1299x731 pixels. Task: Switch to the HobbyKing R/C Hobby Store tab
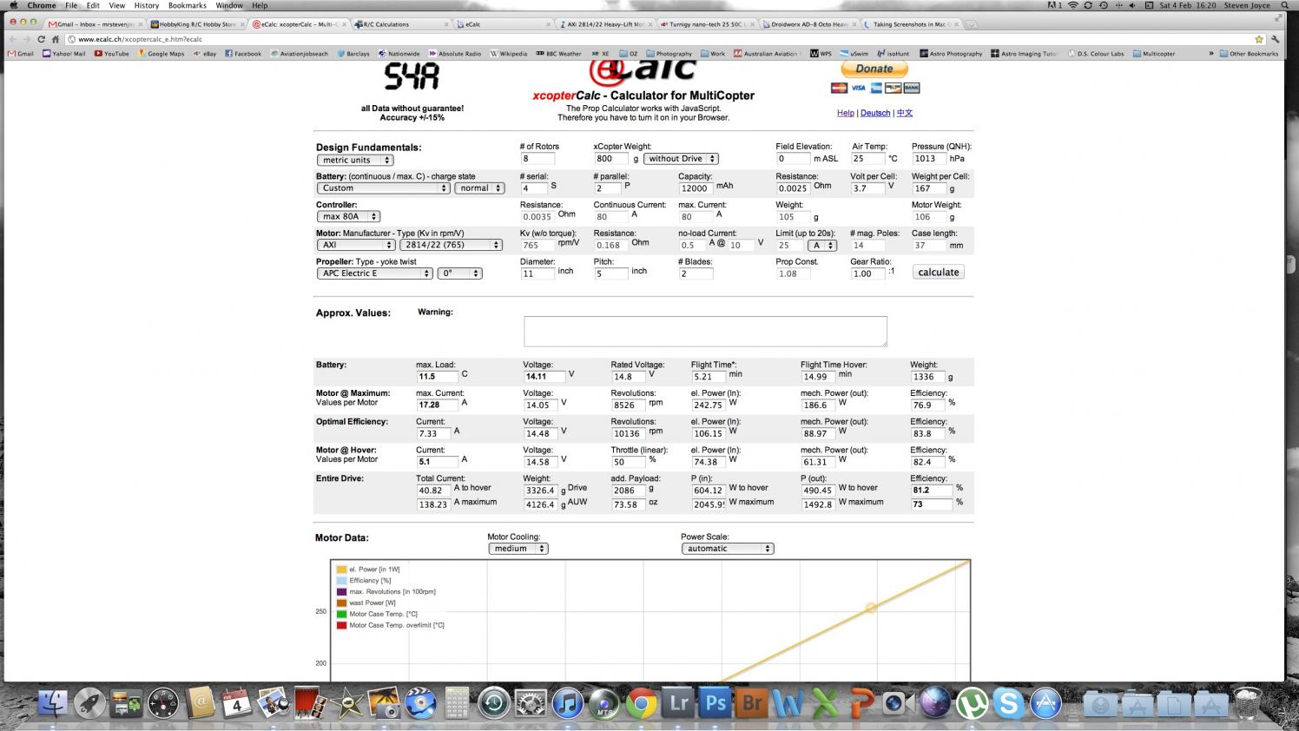196,24
